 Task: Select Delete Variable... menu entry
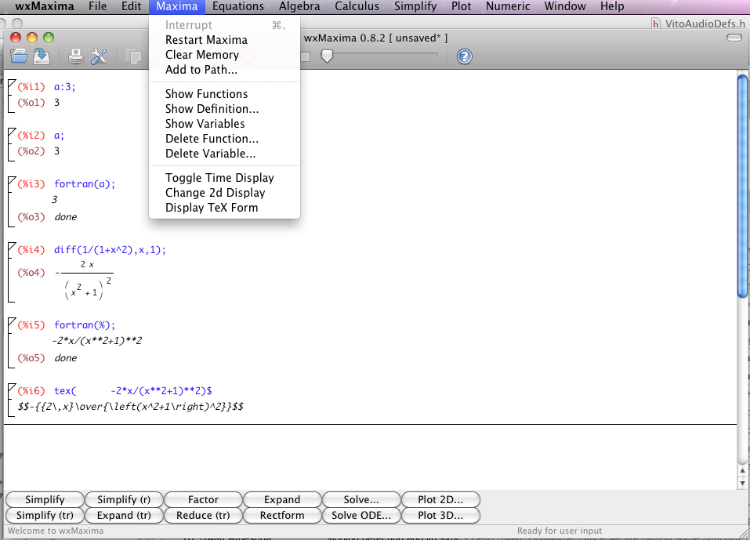(x=224, y=153)
